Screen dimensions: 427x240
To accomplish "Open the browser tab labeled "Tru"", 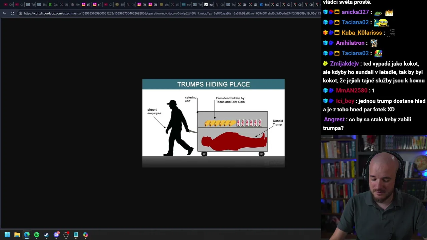I will (231, 5).
